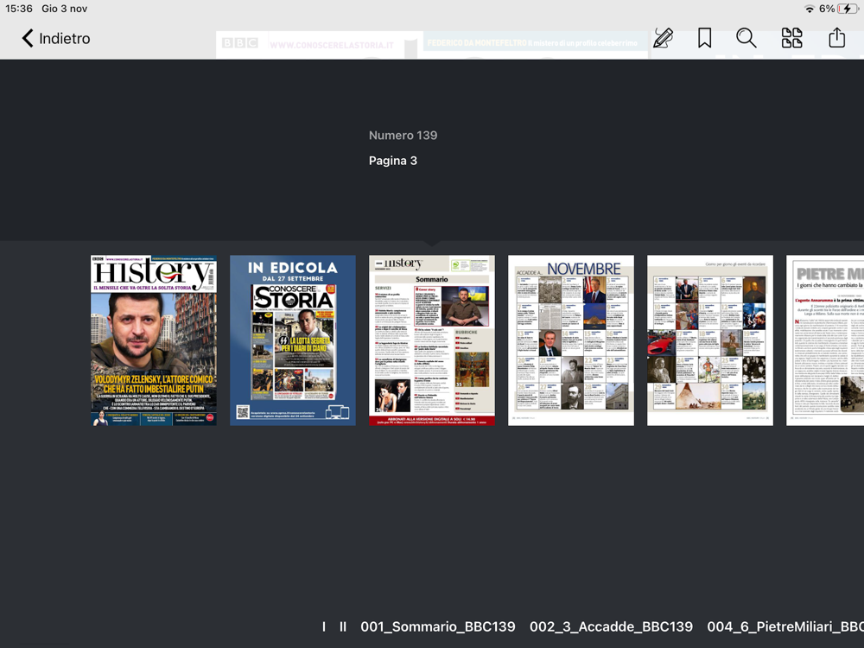Open the Novembre calendar page thumbnail
Image resolution: width=864 pixels, height=648 pixels.
571,340
